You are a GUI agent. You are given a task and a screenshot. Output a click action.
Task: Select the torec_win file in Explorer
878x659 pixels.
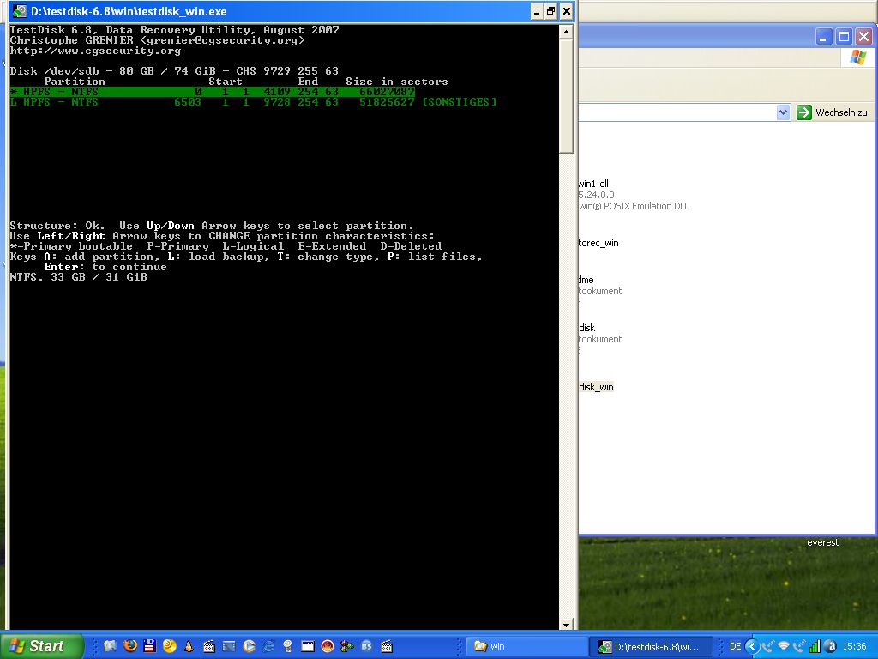tap(598, 243)
